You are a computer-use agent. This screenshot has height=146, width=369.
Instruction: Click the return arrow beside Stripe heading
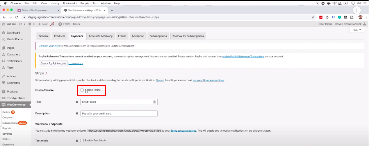[46, 73]
